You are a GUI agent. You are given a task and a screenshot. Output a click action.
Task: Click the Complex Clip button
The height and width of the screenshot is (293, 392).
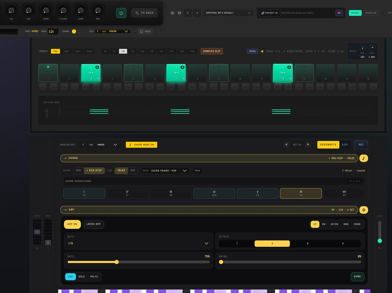[x=212, y=51]
